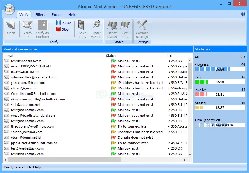Select Coordinator@FreeLotto.com email
This screenshot has width=249, height=173.
click(33, 94)
